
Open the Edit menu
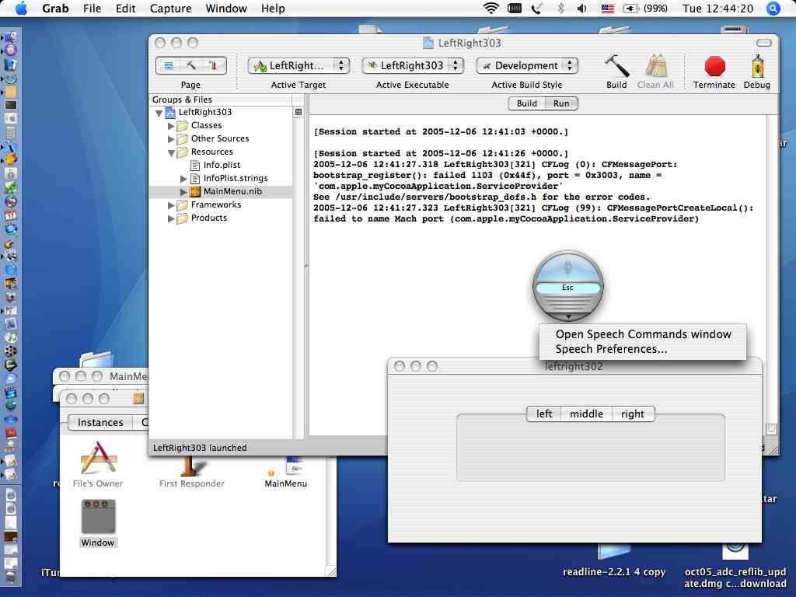coord(125,9)
